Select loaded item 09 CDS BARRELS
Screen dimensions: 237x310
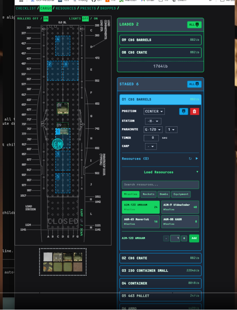[160, 40]
